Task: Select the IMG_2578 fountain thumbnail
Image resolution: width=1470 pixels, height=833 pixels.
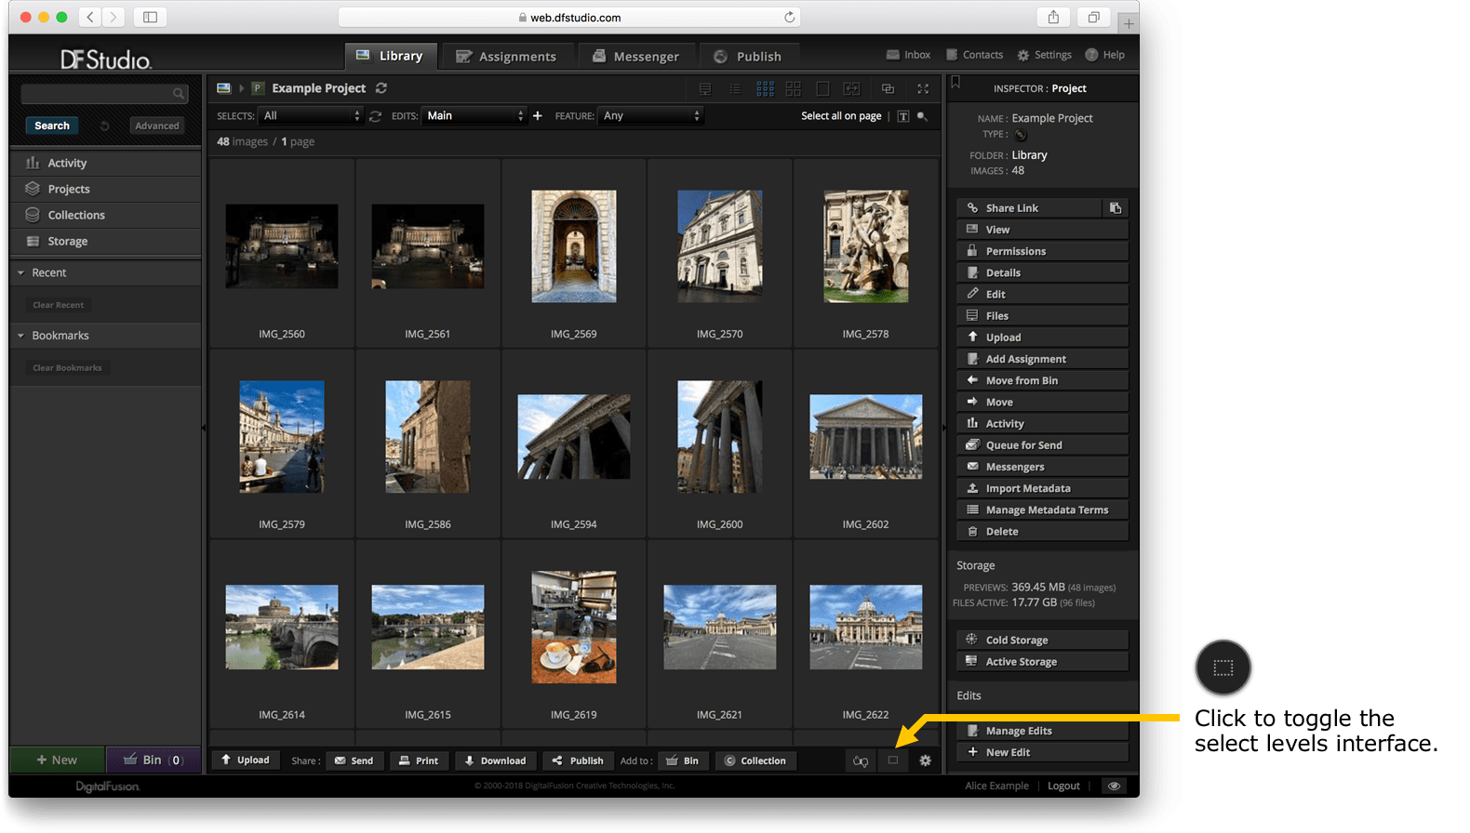Action: coord(866,246)
